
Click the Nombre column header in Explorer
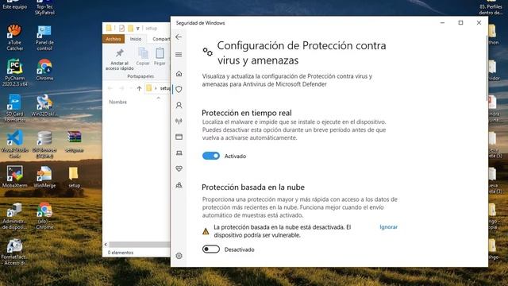[118, 102]
